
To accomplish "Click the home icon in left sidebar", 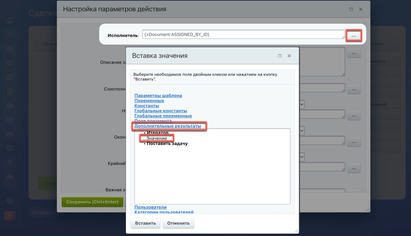I will [x=10, y=21].
